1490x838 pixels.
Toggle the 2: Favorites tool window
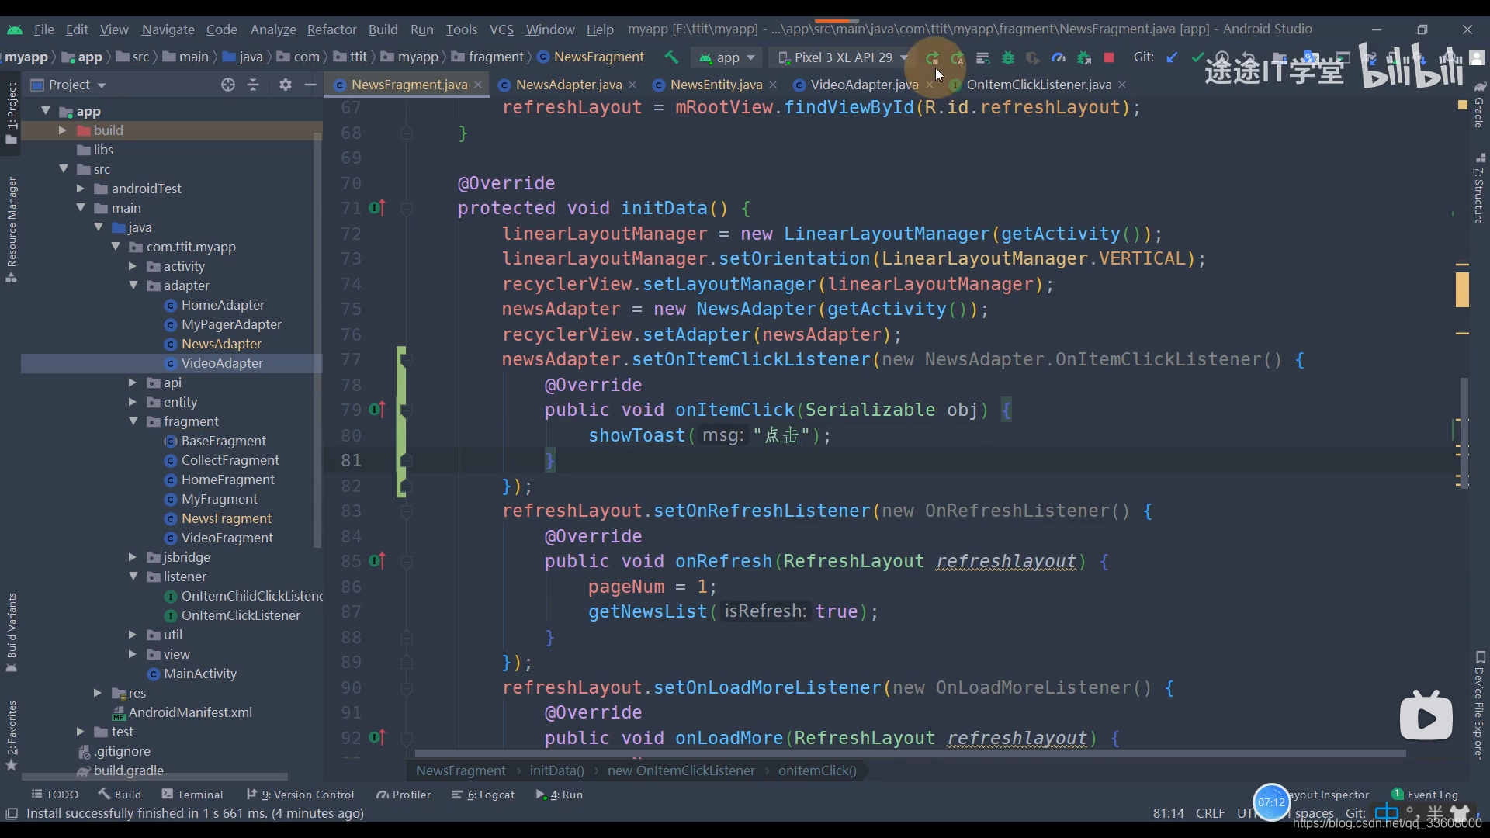[x=12, y=735]
